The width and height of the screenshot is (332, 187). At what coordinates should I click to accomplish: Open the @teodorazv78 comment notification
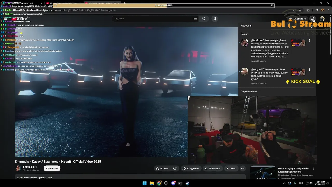(270, 49)
